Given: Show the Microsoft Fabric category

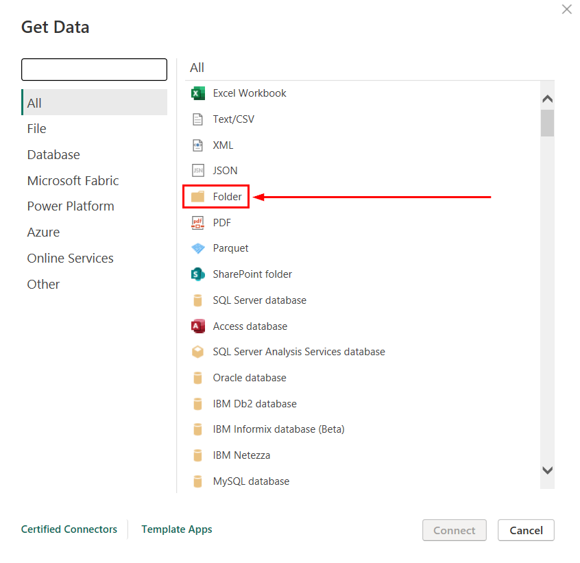Looking at the screenshot, I should [x=73, y=181].
